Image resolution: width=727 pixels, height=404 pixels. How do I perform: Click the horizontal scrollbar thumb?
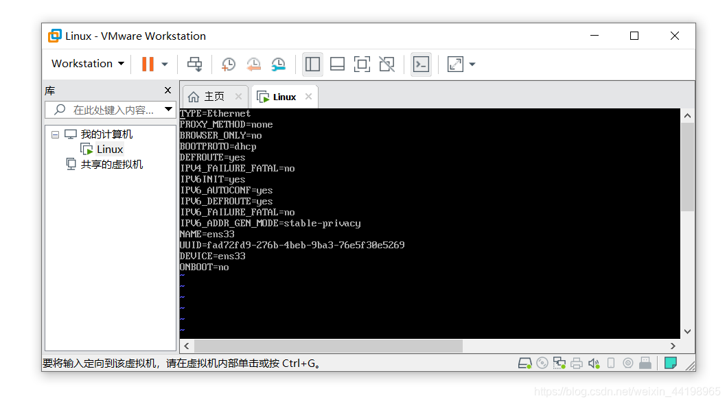(328, 346)
